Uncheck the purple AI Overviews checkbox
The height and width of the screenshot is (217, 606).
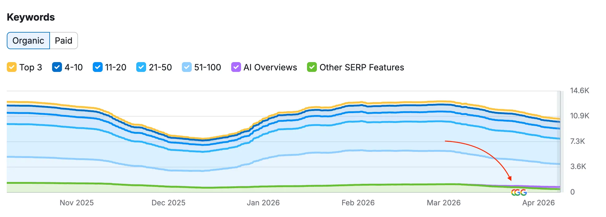236,67
